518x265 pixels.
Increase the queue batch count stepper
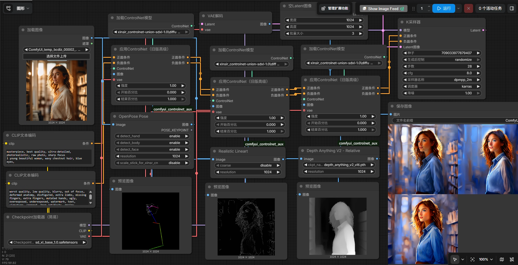click(x=429, y=6)
